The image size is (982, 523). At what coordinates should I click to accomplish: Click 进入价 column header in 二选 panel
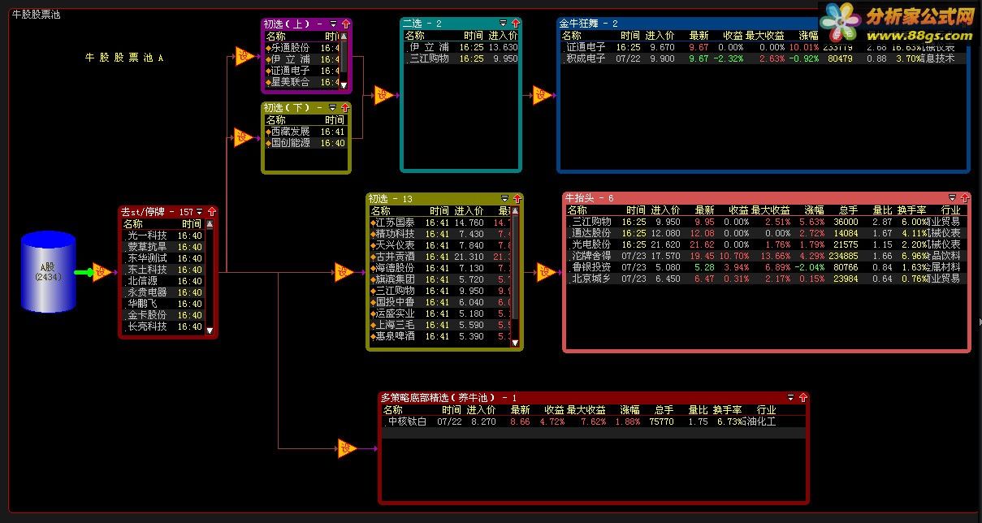pyautogui.click(x=503, y=36)
